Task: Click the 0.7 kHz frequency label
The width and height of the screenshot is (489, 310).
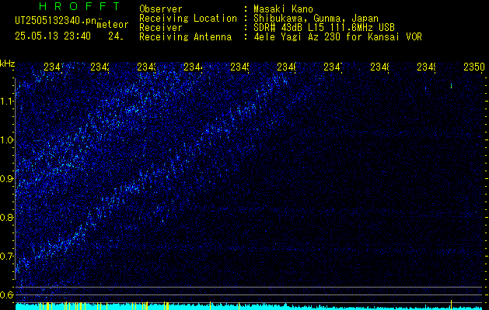Action: pyautogui.click(x=7, y=257)
